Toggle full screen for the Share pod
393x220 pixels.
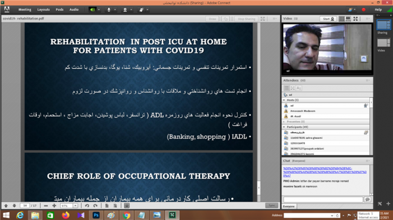(x=263, y=19)
